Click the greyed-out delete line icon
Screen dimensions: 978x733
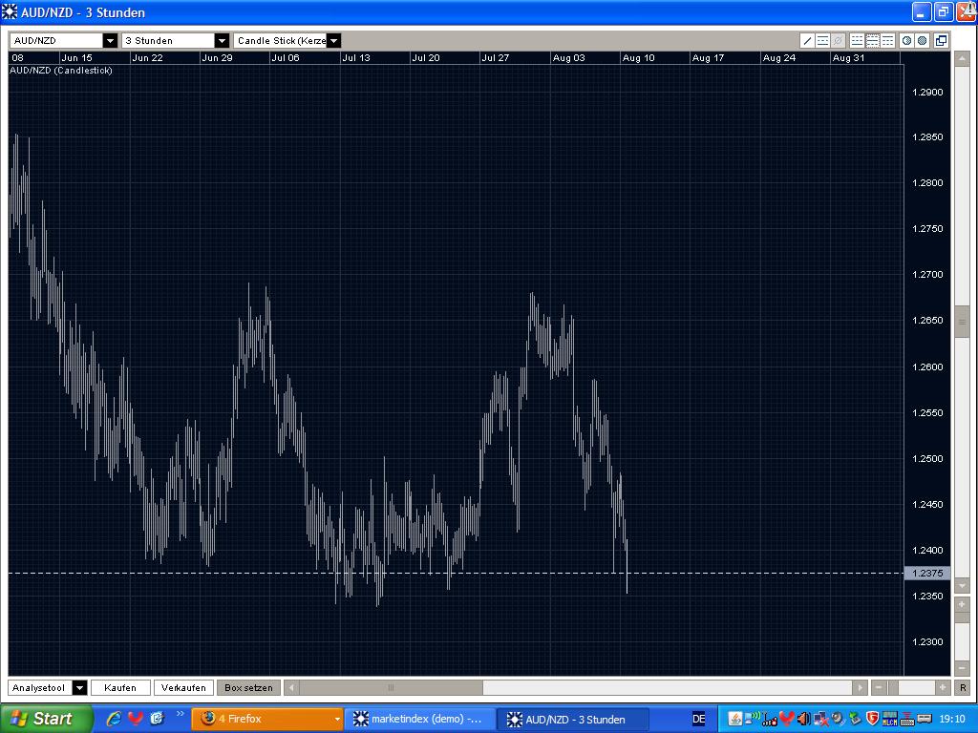point(838,40)
